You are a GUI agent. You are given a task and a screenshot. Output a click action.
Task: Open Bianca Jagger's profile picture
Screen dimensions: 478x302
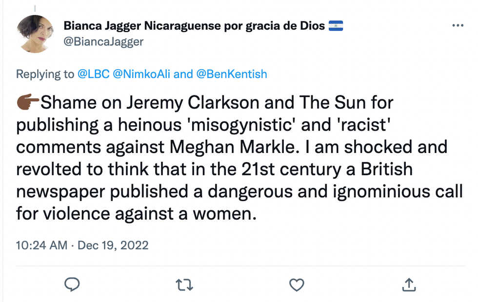click(35, 34)
